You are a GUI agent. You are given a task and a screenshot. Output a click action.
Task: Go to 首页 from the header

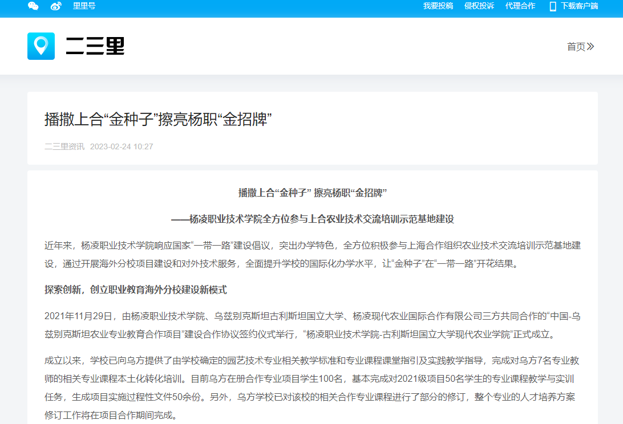pos(576,47)
